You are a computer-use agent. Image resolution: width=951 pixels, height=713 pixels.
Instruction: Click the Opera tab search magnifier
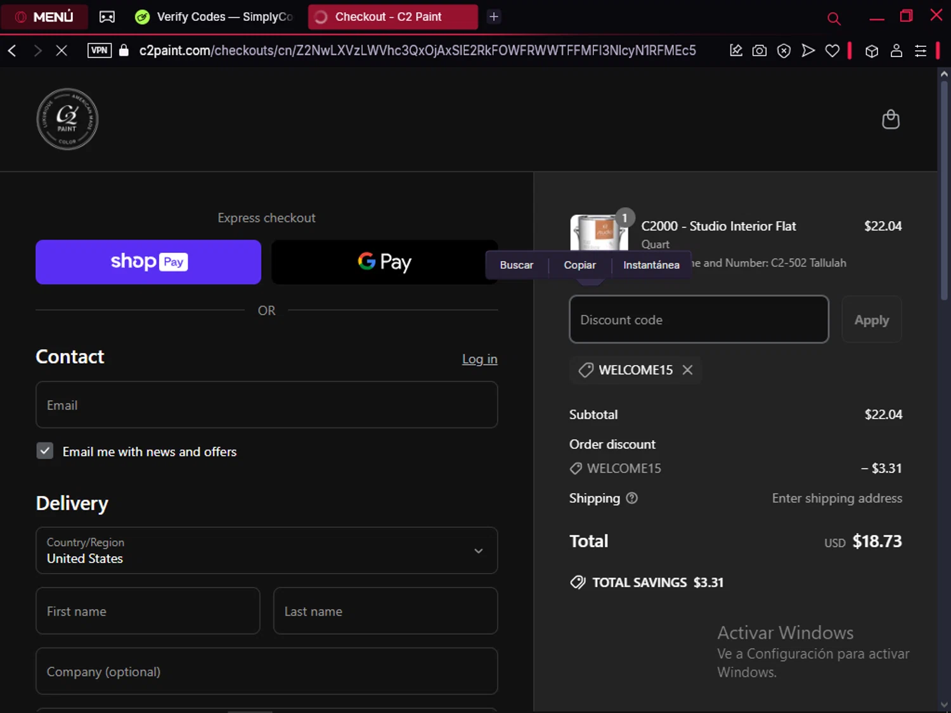pos(834,18)
